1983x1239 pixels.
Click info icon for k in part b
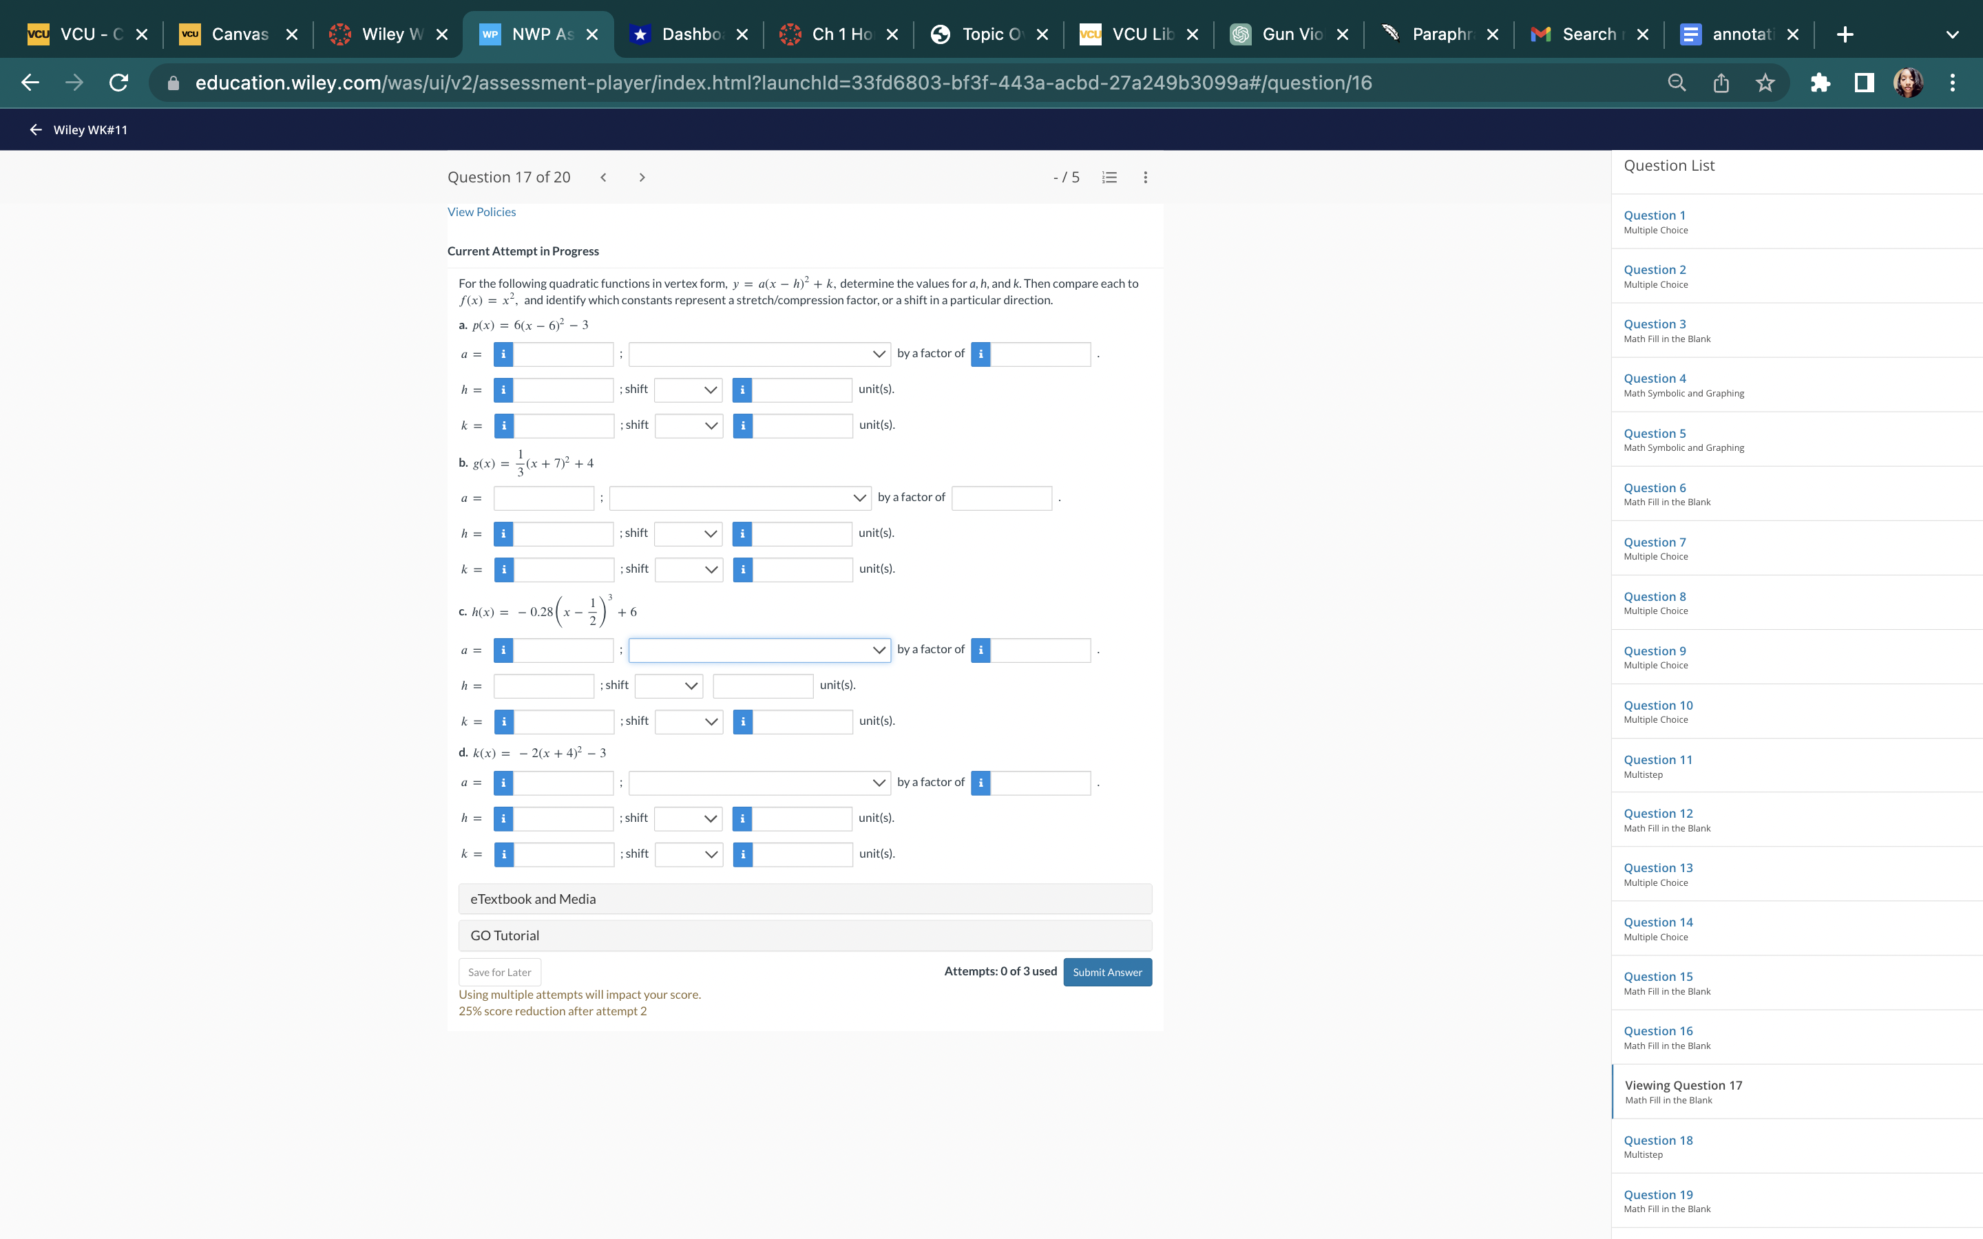click(503, 569)
